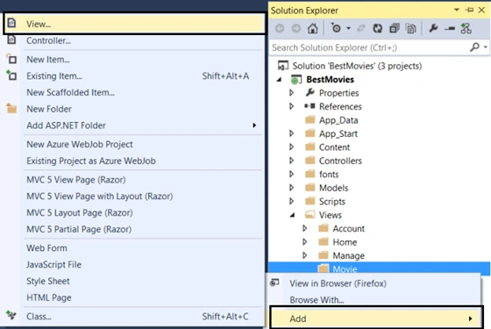
Task: Select the App_Data folder
Action: pos(338,120)
